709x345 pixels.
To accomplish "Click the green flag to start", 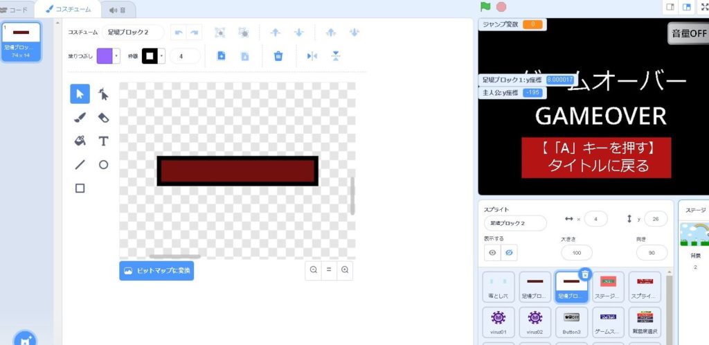I will click(486, 7).
